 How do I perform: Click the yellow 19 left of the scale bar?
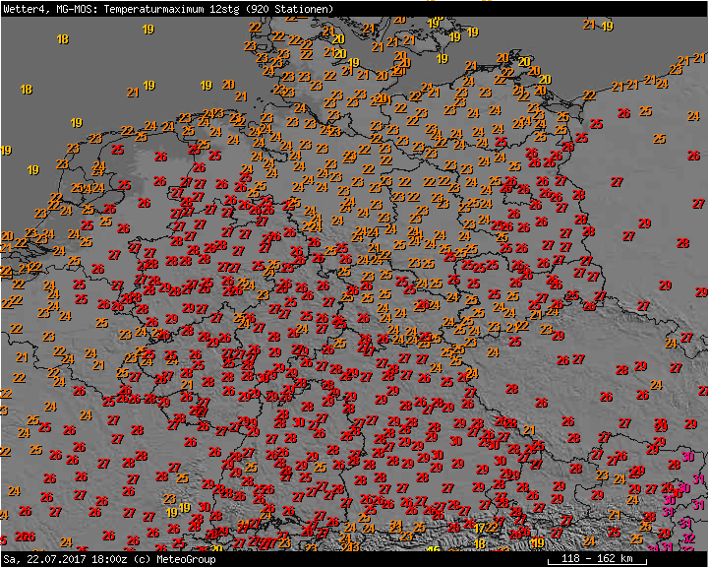tap(538, 542)
